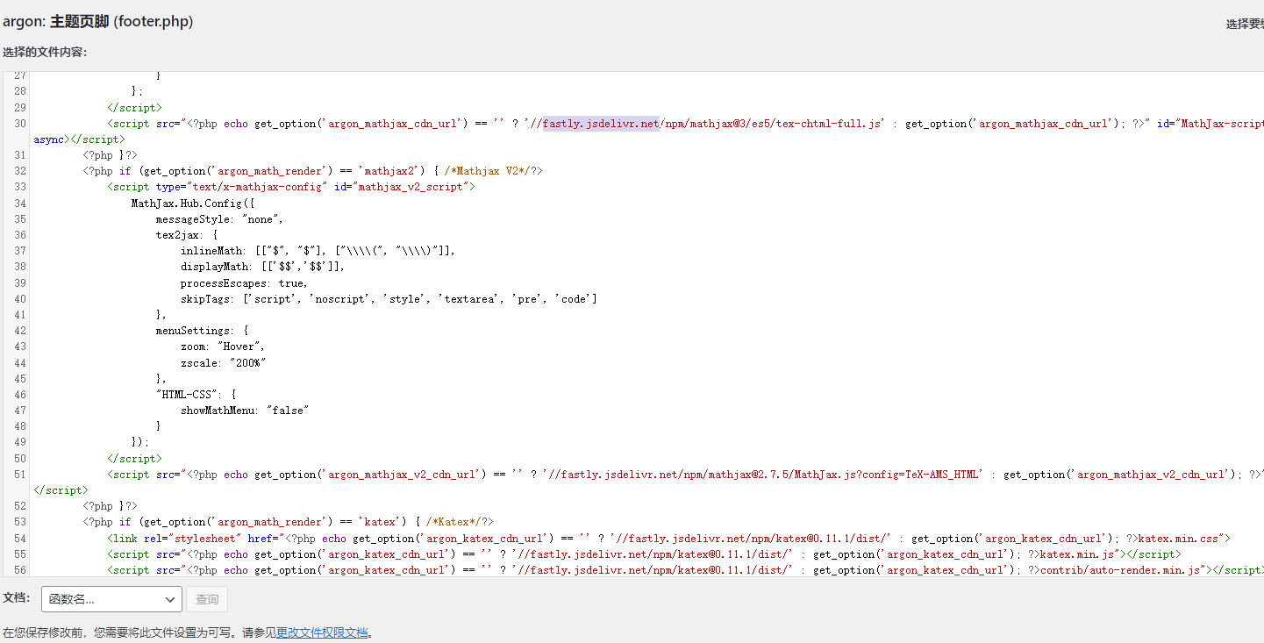
Task: Click the 文档: label beside the dropdown
Action: click(17, 598)
